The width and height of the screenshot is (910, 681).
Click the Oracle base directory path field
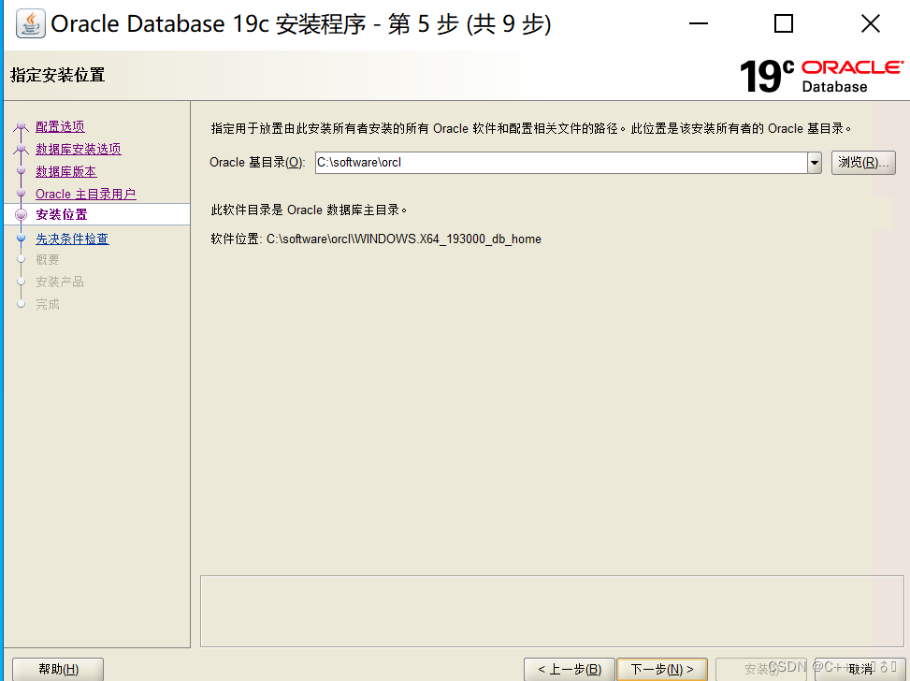pos(560,163)
